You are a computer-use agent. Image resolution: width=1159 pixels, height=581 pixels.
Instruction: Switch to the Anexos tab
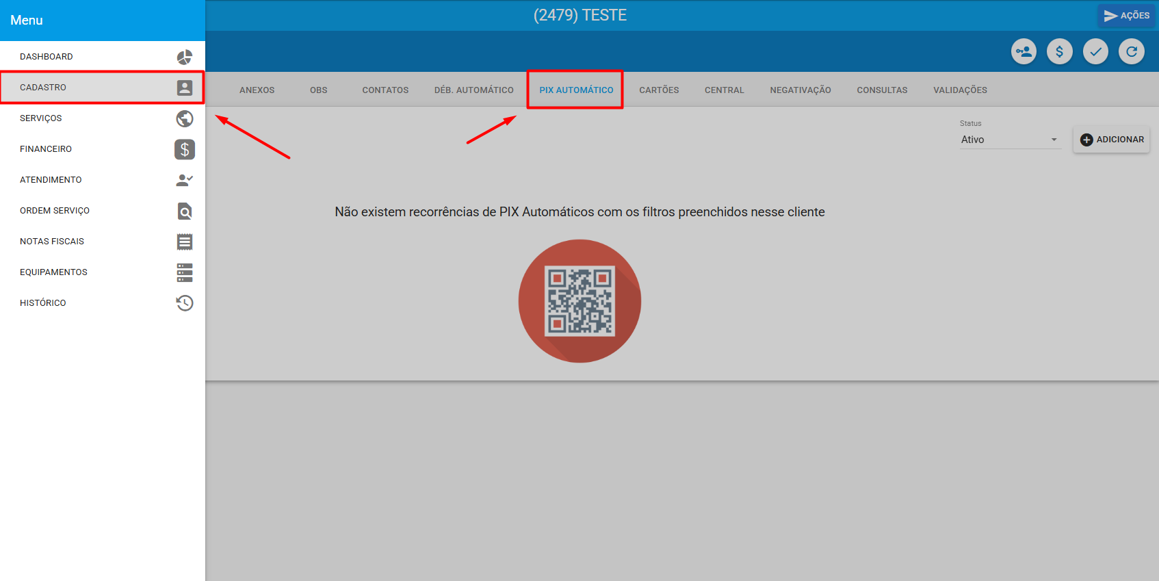click(257, 90)
